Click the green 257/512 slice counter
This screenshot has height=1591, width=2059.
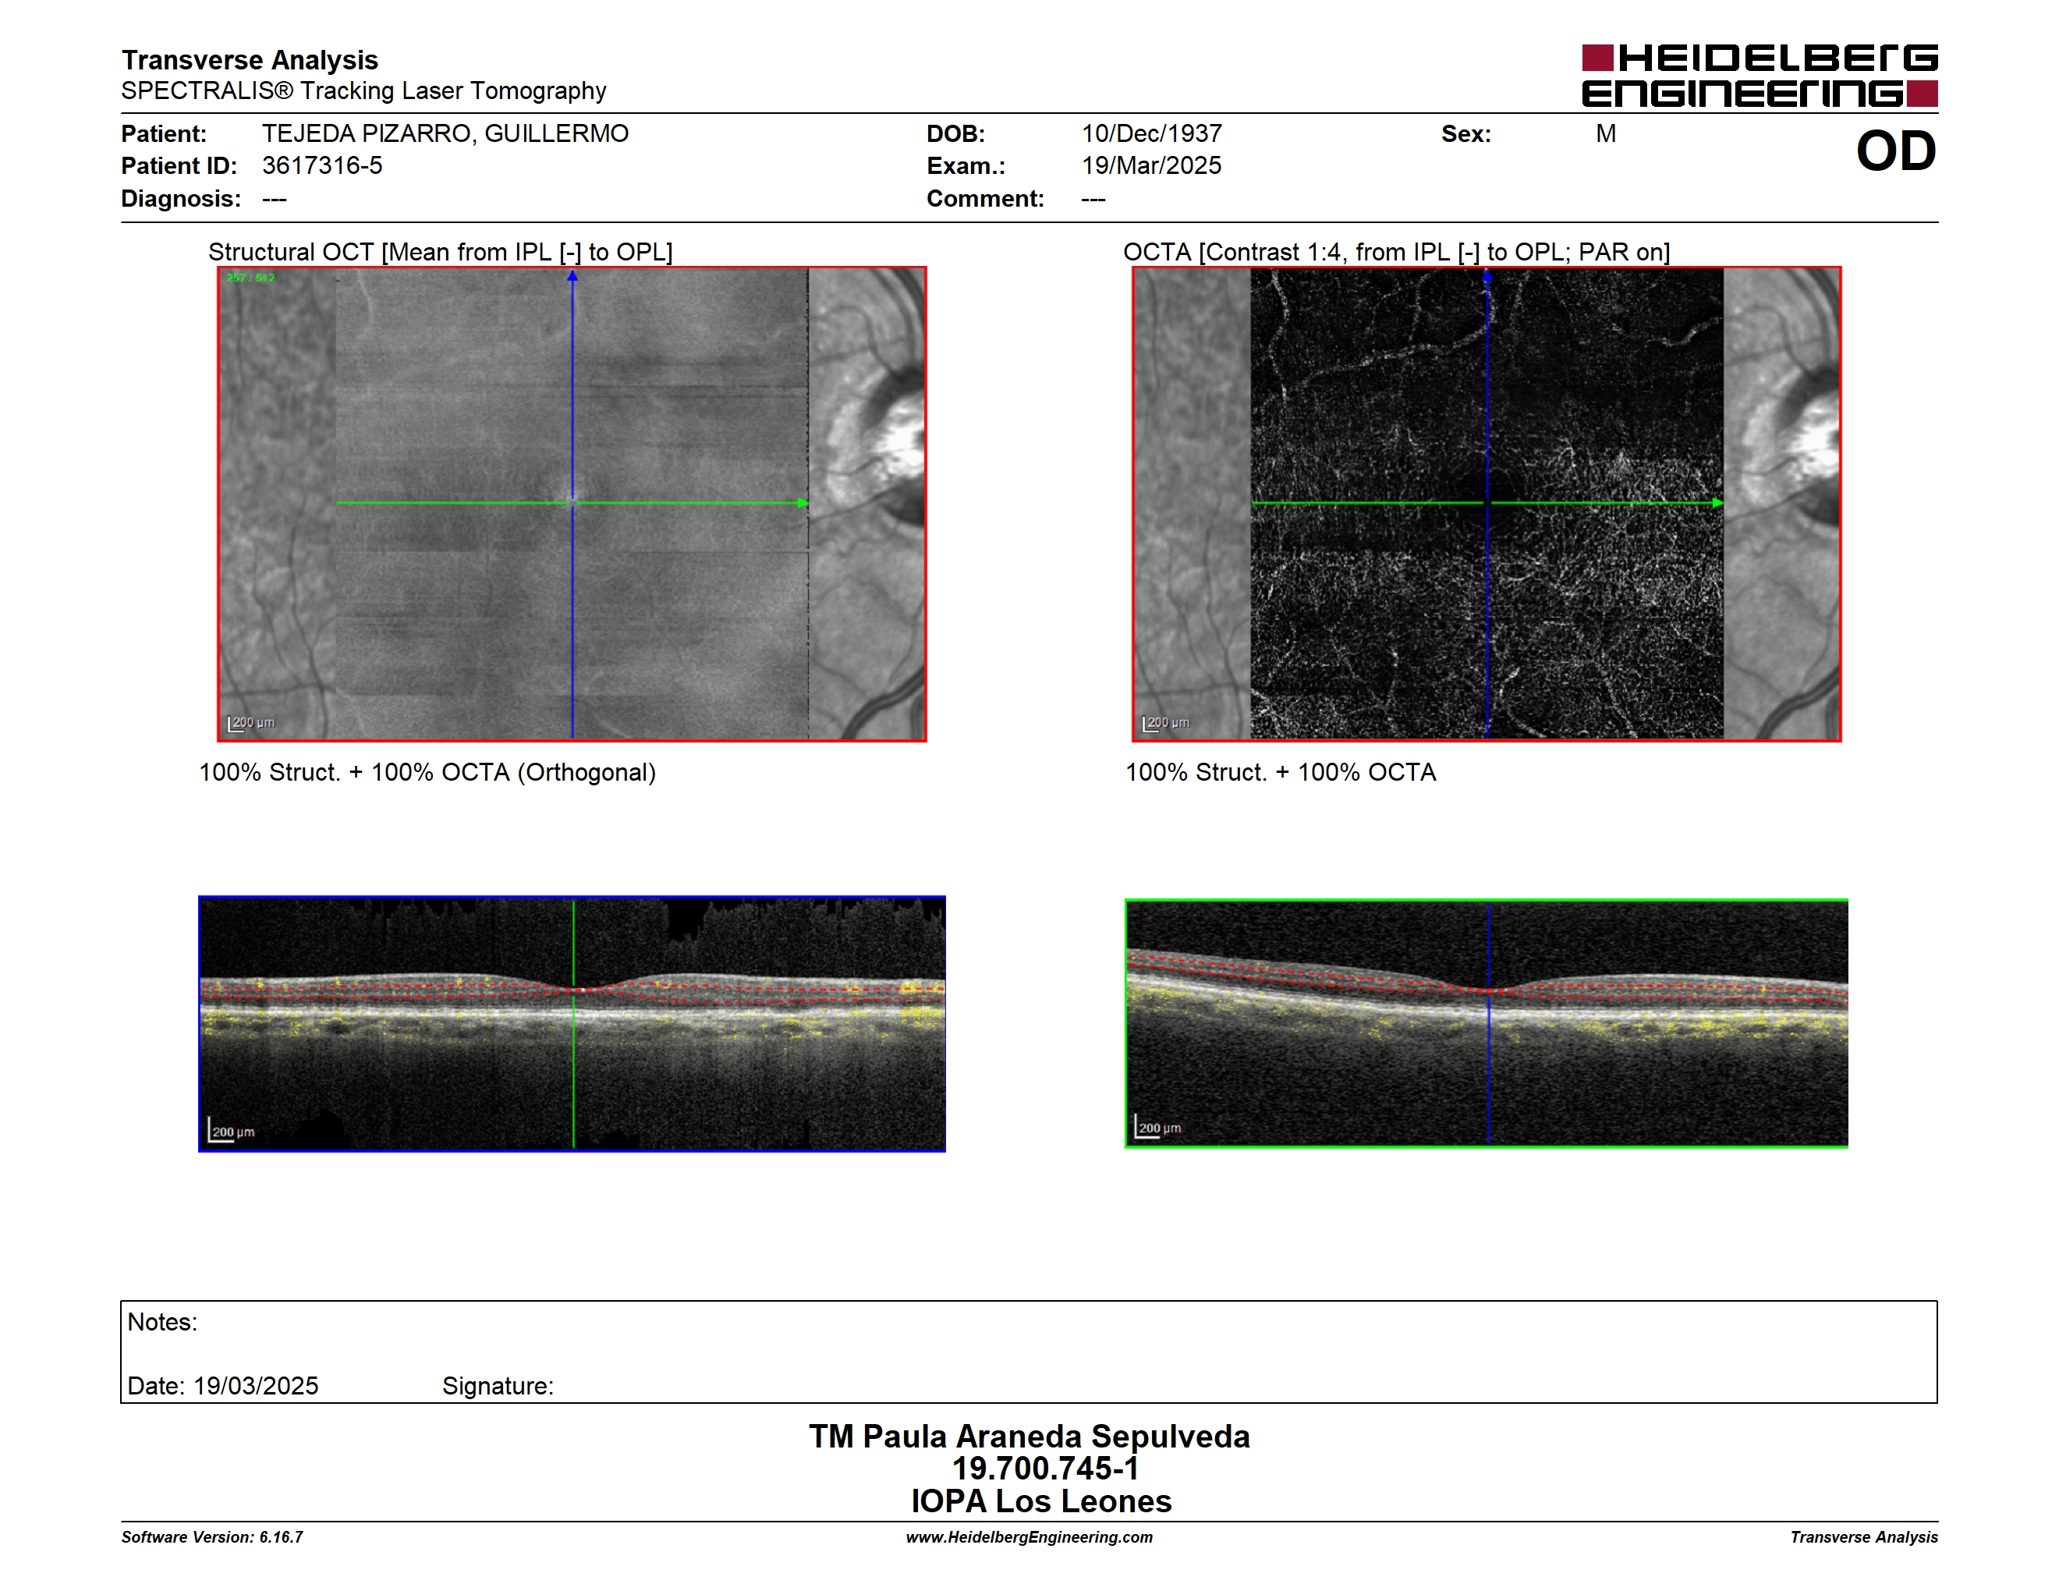coord(251,278)
